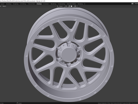The height and width of the screenshot is (104, 138).
Task: Click the Blender window title text
Action: click(x=22, y=1)
